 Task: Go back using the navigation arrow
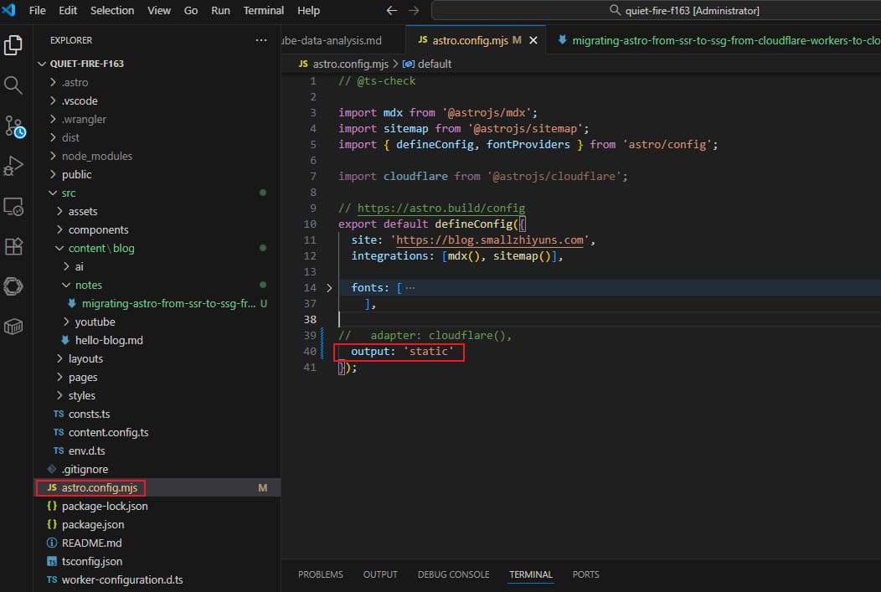click(x=392, y=11)
